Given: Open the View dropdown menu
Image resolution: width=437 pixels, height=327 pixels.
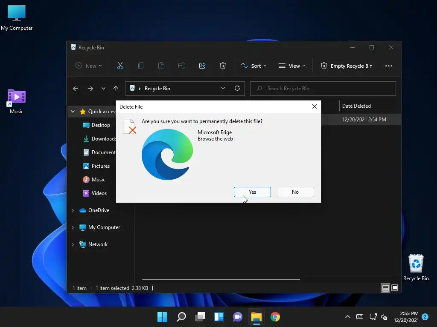Looking at the screenshot, I should (x=292, y=66).
